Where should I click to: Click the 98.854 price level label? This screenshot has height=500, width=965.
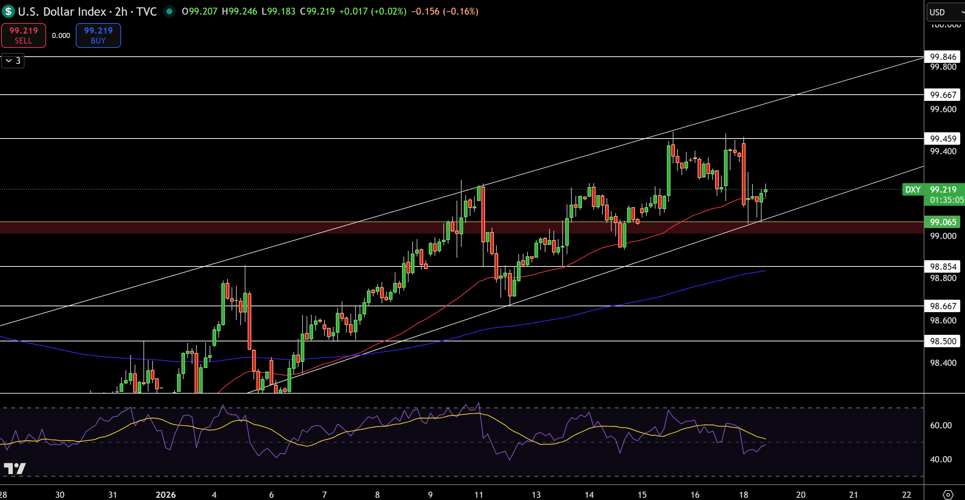(x=943, y=266)
